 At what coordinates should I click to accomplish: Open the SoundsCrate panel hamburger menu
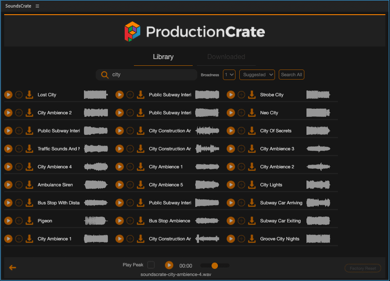37,6
